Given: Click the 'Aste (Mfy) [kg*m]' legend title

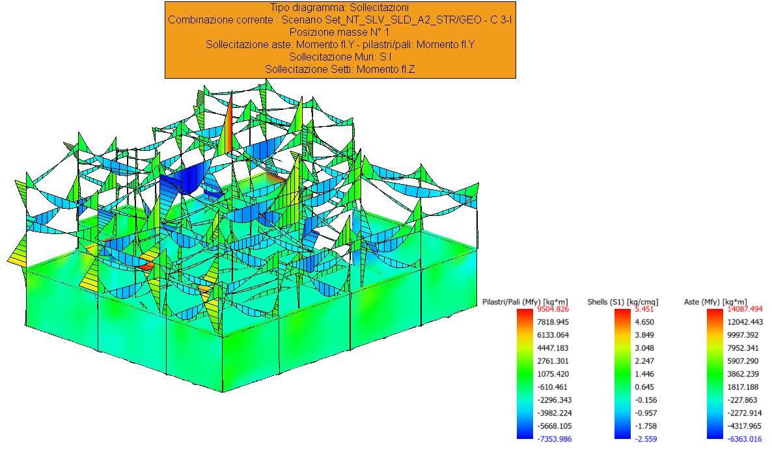Looking at the screenshot, I should pos(715,302).
